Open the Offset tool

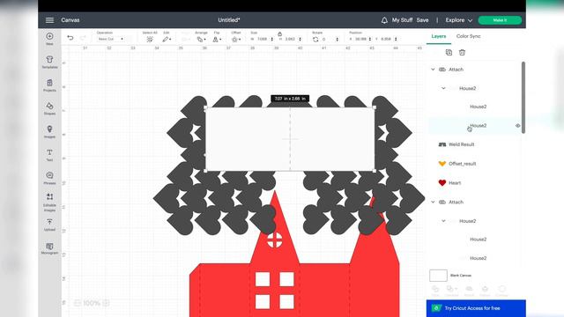[236, 39]
